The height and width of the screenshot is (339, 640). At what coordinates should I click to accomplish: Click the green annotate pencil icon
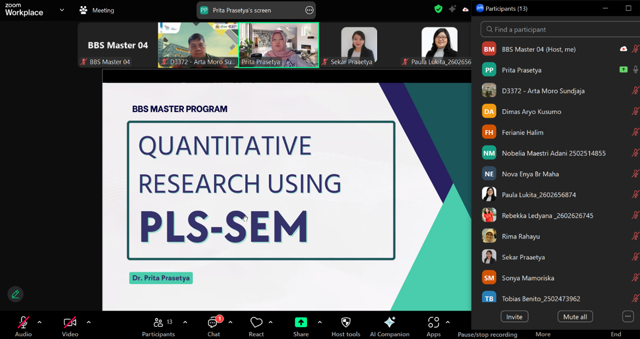[15, 294]
